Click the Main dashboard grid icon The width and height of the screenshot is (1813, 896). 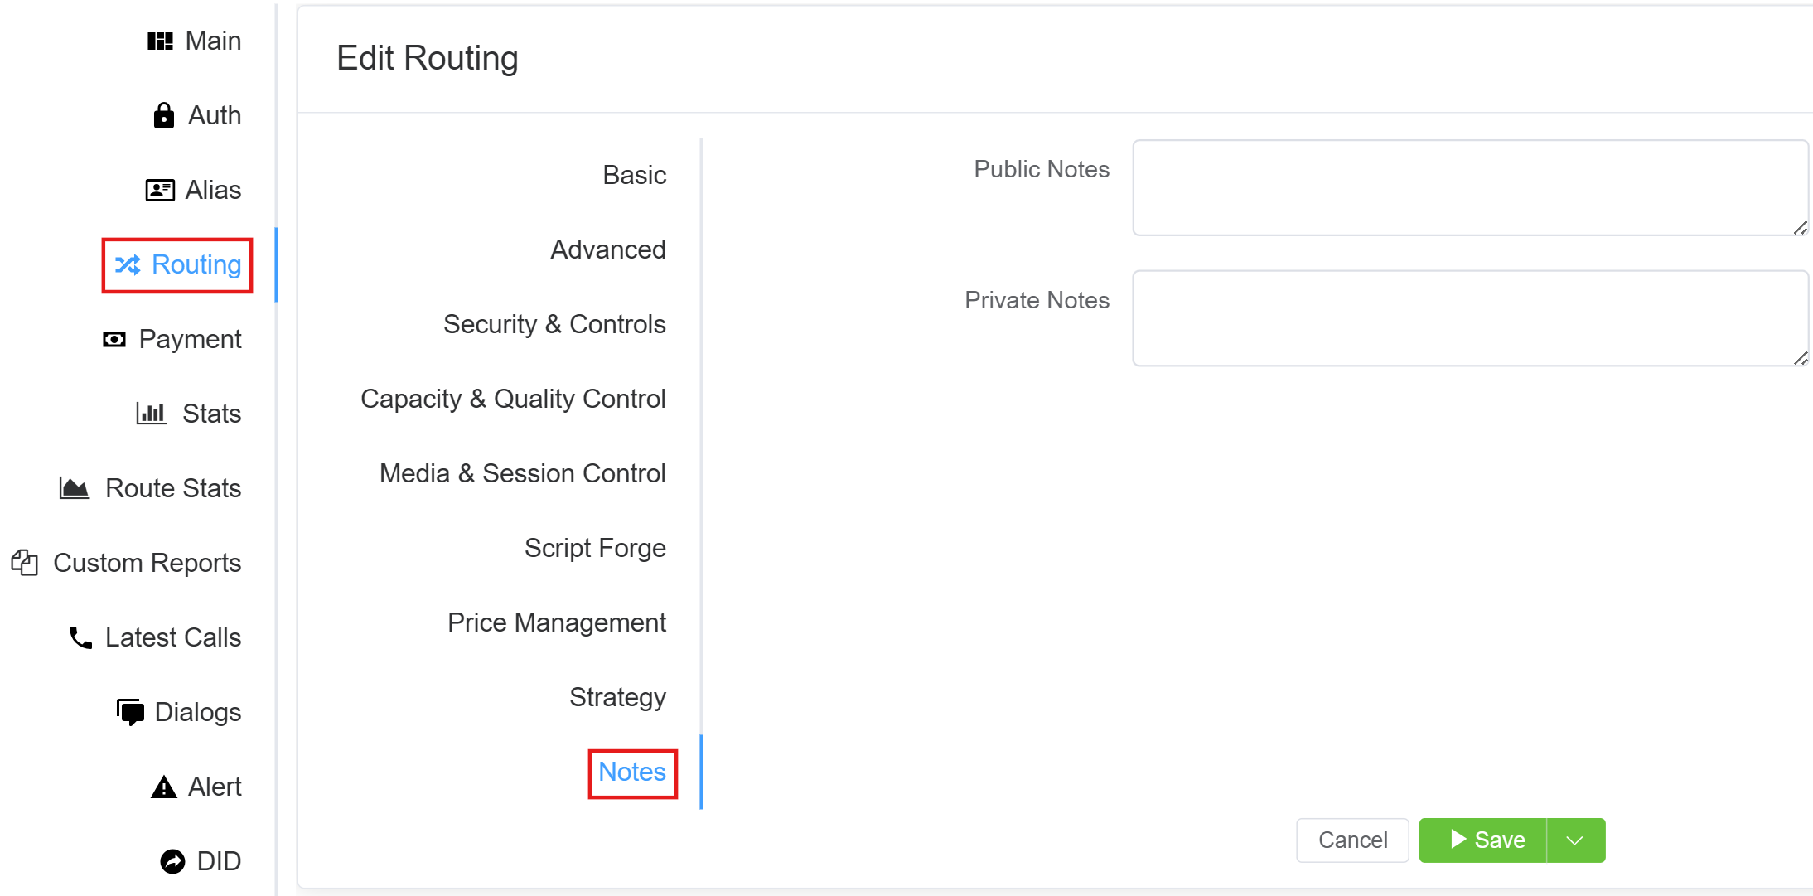(x=160, y=41)
